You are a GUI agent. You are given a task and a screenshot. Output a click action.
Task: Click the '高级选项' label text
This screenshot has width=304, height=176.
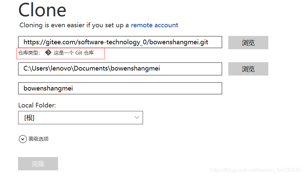coord(38,139)
